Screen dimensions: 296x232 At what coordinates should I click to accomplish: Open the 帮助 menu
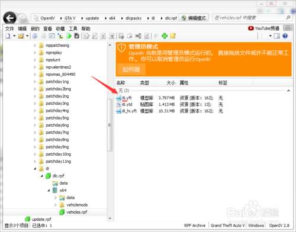click(86, 28)
